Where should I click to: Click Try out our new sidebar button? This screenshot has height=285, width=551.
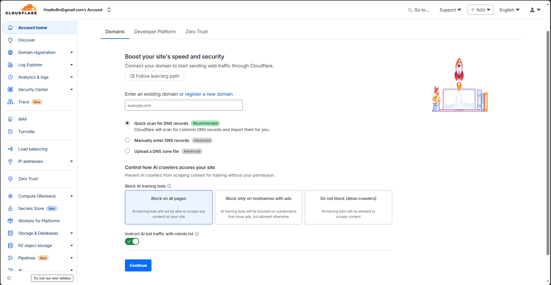click(52, 278)
